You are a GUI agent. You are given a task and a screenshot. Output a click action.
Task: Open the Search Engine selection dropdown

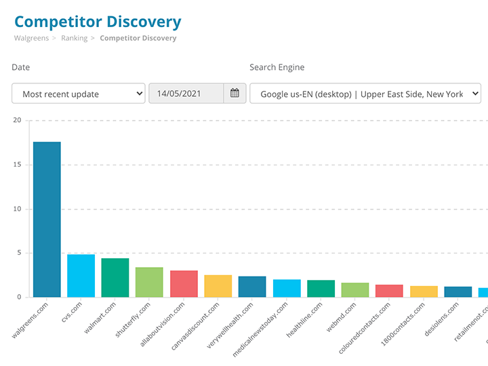pyautogui.click(x=365, y=94)
